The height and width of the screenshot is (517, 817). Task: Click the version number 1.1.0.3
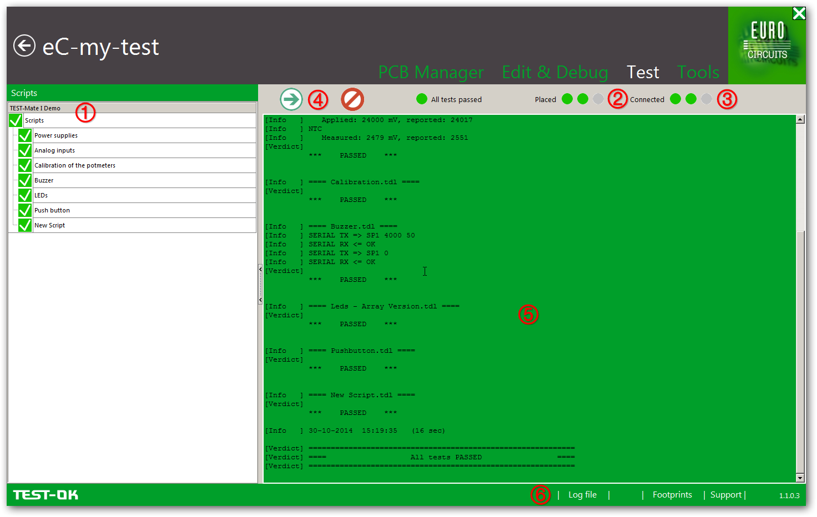click(789, 495)
